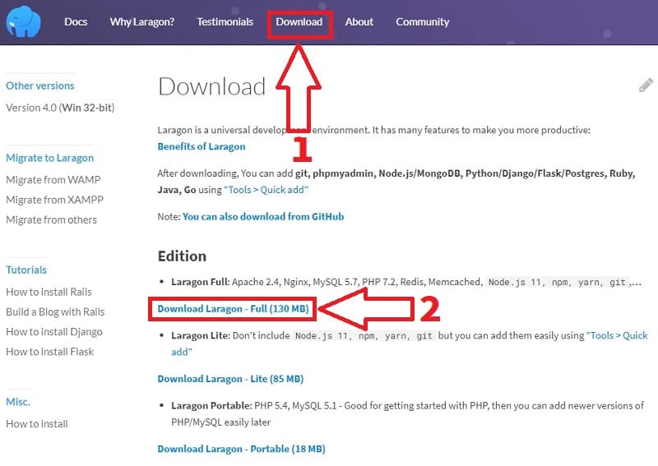The image size is (658, 466).
Task: Download Laragon - Full (130 MB)
Action: pos(233,309)
